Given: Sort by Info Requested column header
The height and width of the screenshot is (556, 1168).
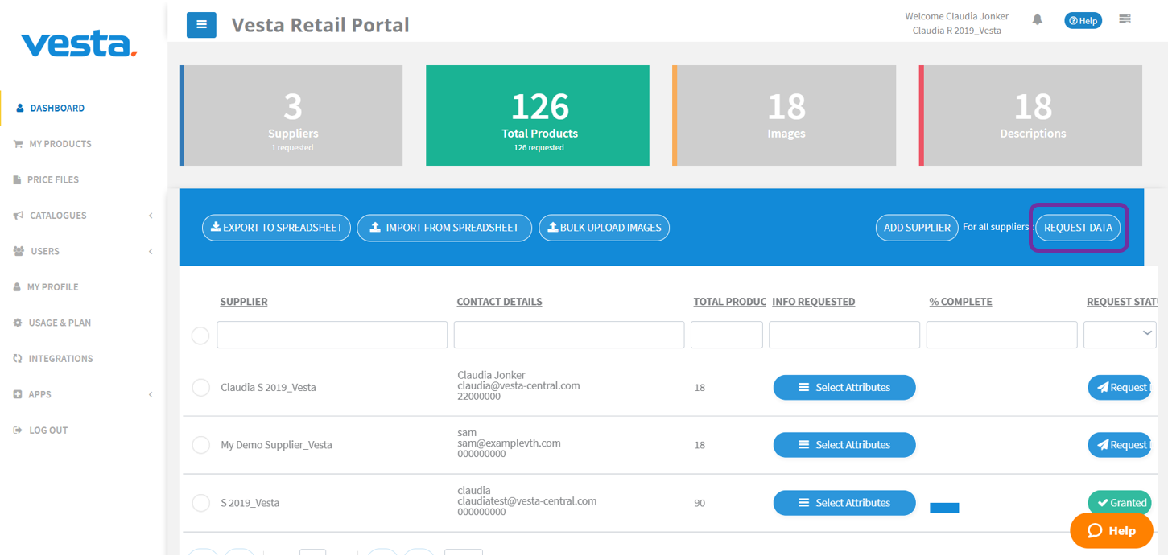Looking at the screenshot, I should click(x=814, y=302).
